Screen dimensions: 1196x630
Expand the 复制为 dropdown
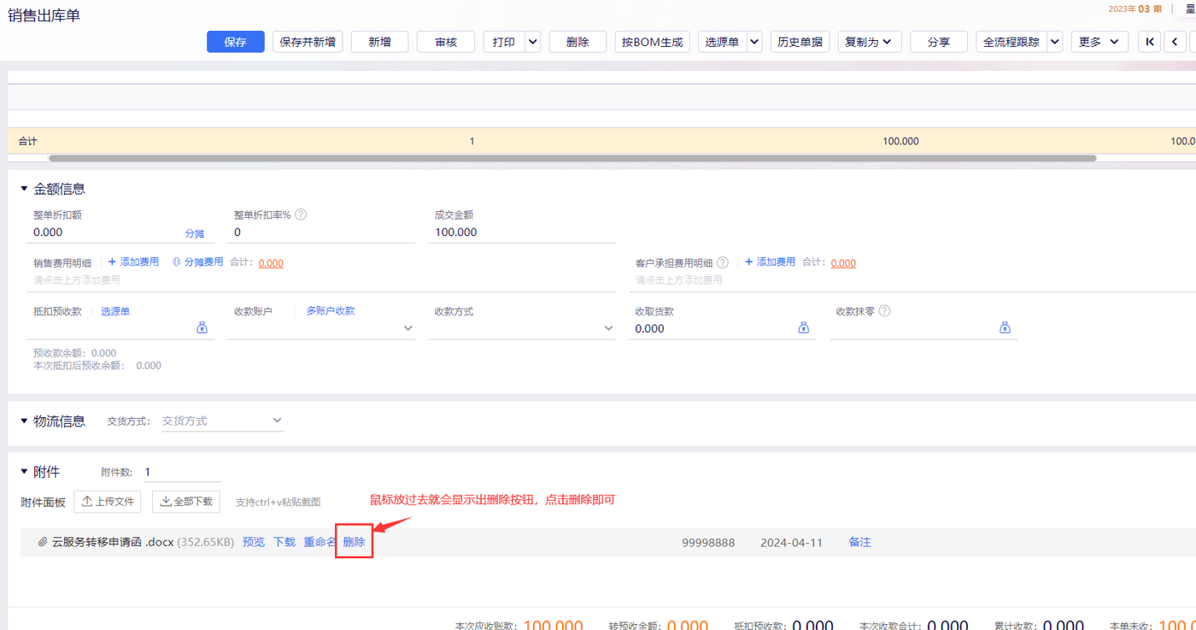point(869,42)
